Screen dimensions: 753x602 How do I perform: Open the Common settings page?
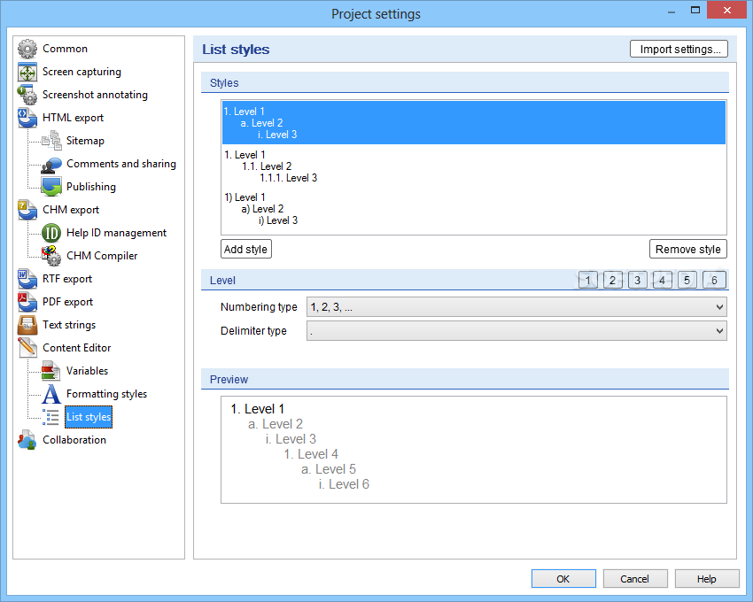pyautogui.click(x=65, y=49)
